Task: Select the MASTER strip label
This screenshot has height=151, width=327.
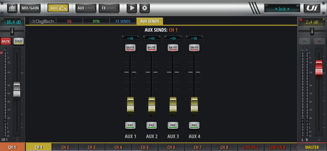Action: [x=312, y=147]
